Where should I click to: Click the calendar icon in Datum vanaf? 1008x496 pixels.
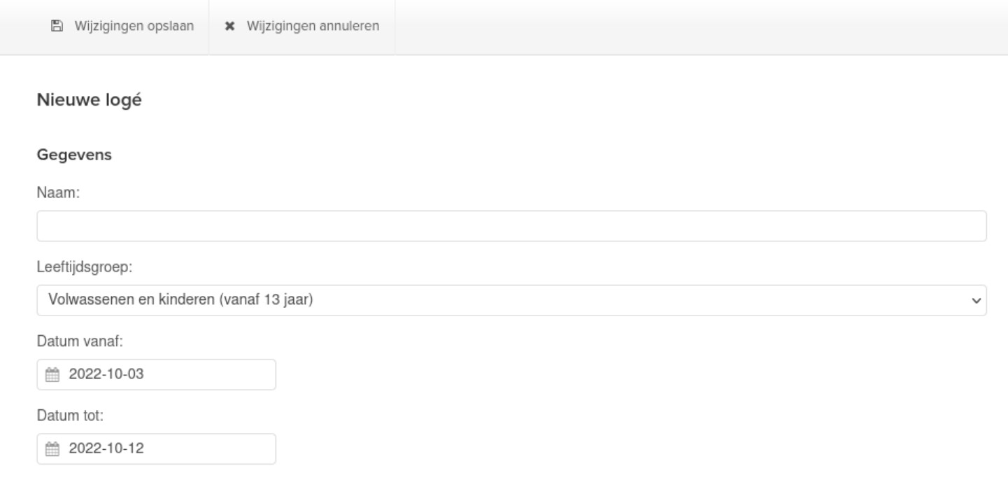tap(52, 375)
